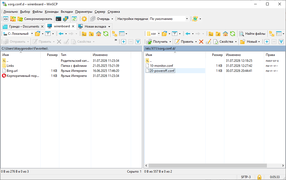The width and height of the screenshot is (286, 180).
Task: Click remote panel open directory icon
Action: click(164, 34)
